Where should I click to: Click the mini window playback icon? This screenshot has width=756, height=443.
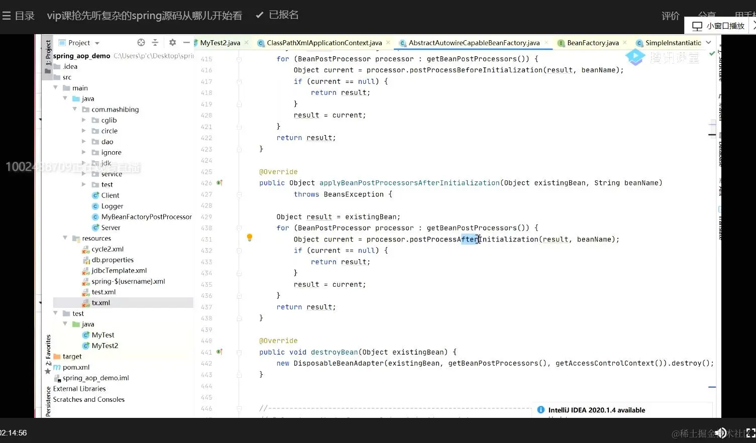[697, 26]
